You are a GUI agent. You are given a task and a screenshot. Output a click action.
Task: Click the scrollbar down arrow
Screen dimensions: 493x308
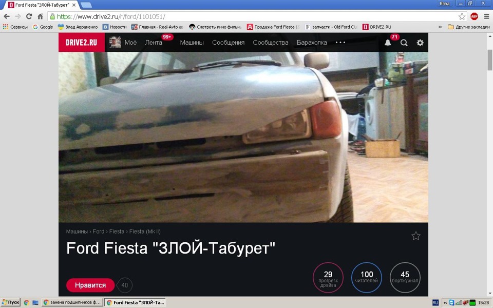click(x=490, y=294)
